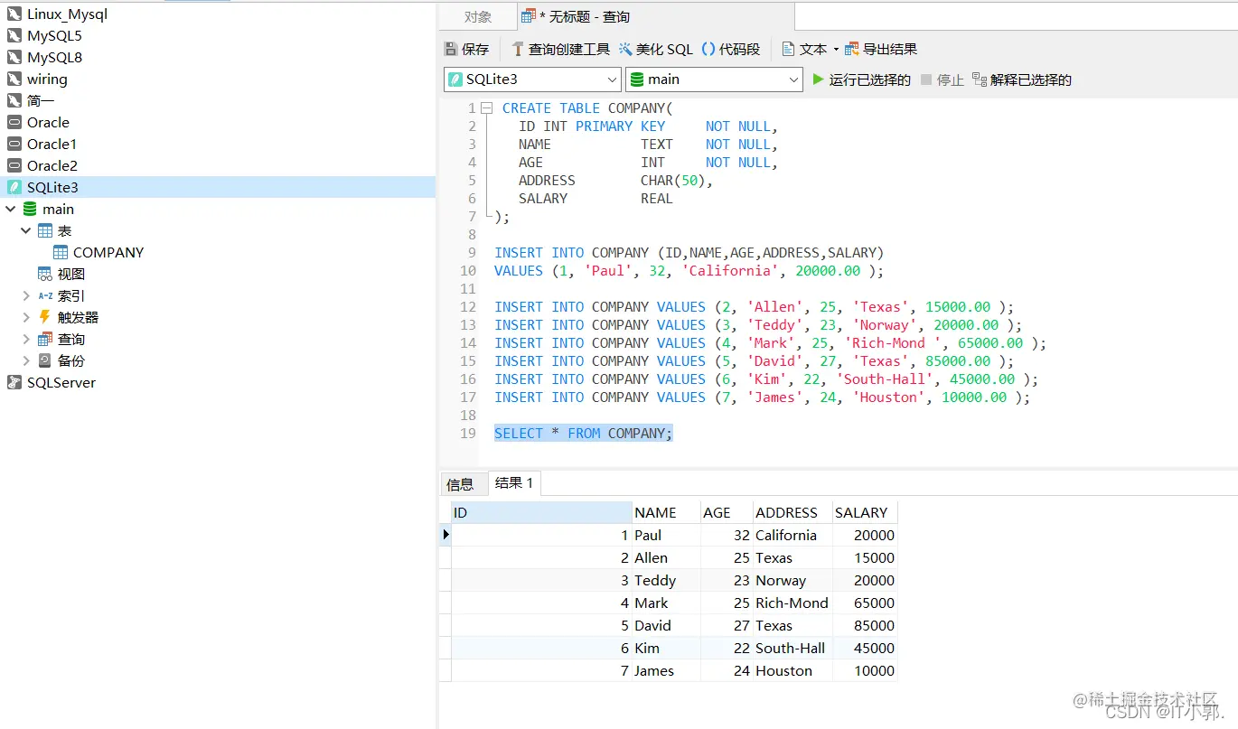Open the SQLite3 connection combo box
Screen dimensions: 1238x729
point(532,79)
